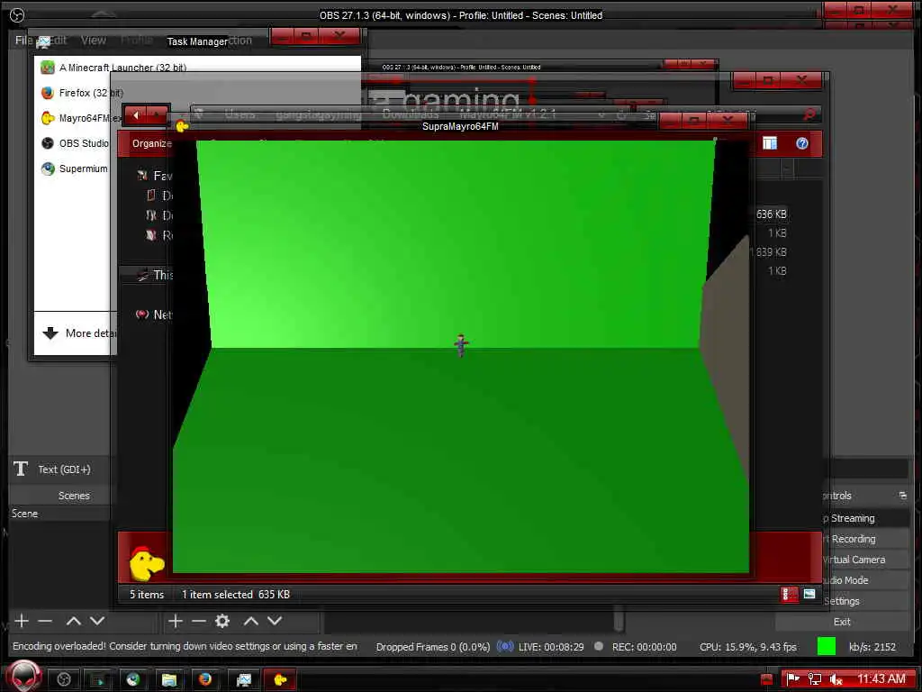Click the network tray icon

click(x=814, y=679)
